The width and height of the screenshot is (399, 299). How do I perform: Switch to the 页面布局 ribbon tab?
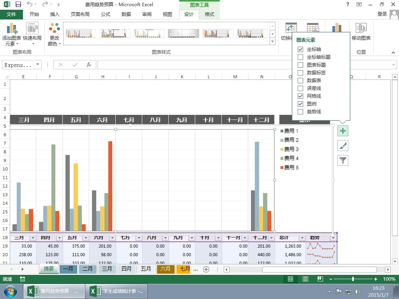(x=80, y=14)
